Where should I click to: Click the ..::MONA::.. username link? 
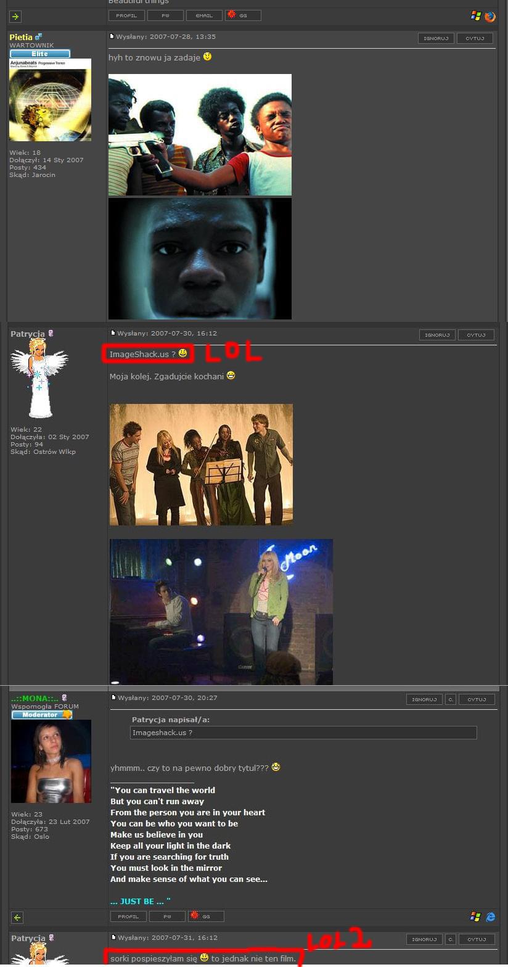(35, 698)
